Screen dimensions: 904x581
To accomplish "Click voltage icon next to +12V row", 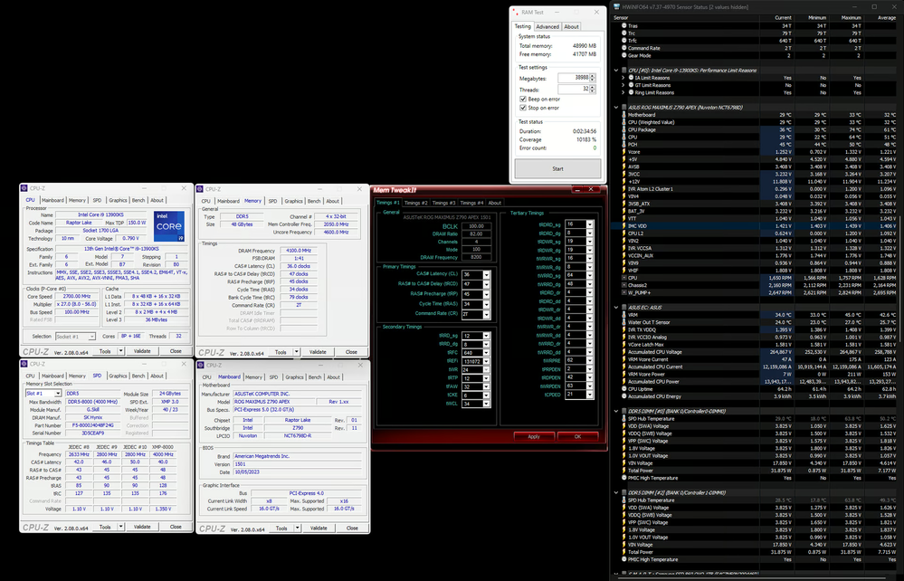I will point(623,182).
